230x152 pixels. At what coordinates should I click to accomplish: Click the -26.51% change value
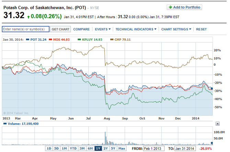[205, 149]
